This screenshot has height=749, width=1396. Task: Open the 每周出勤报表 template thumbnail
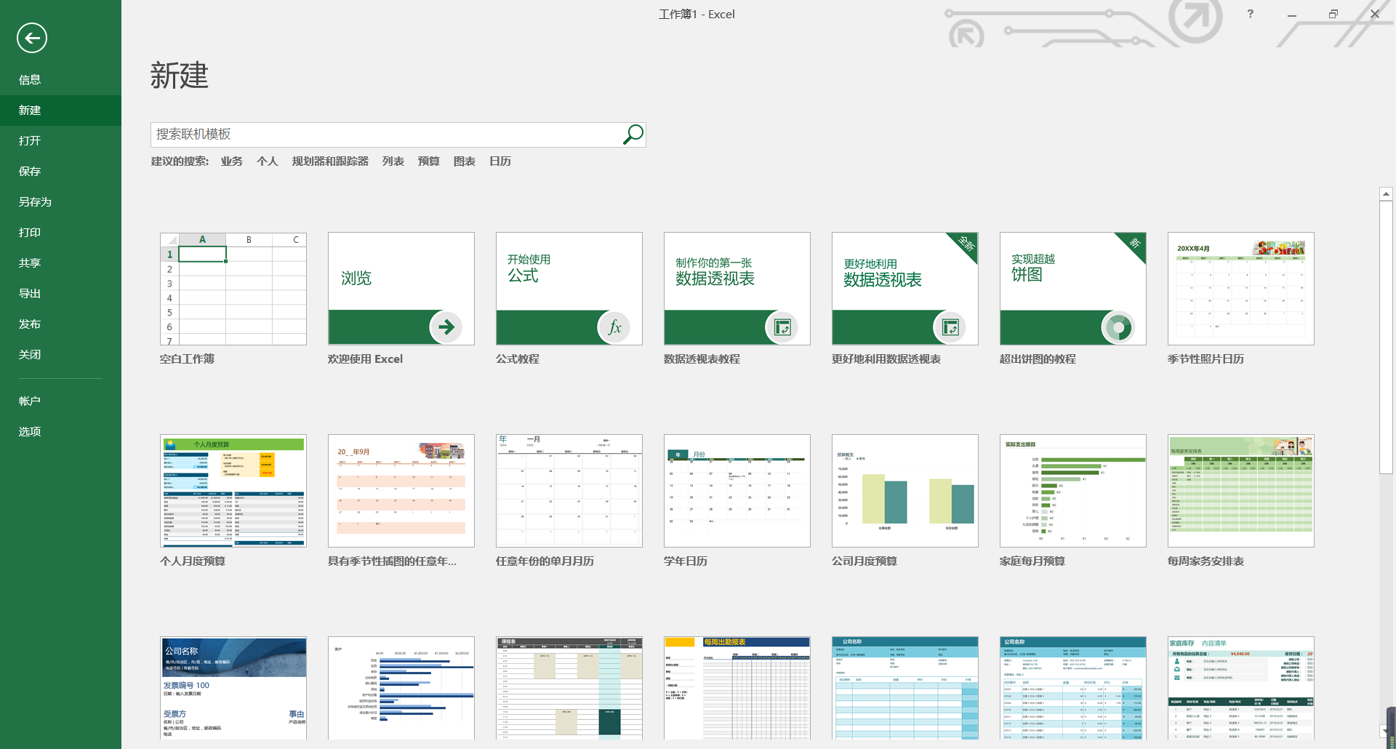pyautogui.click(x=737, y=688)
